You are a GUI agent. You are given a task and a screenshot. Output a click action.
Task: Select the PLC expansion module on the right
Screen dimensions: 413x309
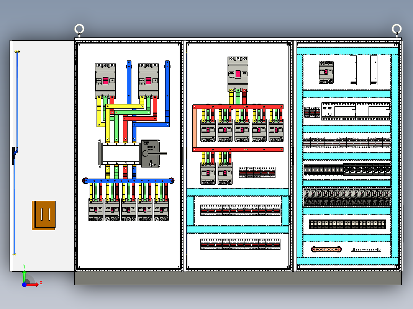coord(373,111)
